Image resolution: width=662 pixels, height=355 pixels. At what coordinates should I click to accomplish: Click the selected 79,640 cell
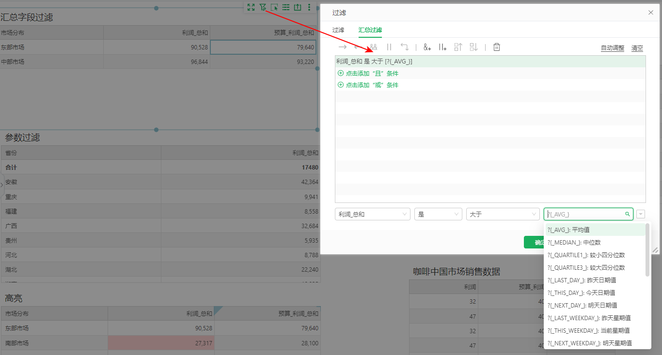point(264,47)
